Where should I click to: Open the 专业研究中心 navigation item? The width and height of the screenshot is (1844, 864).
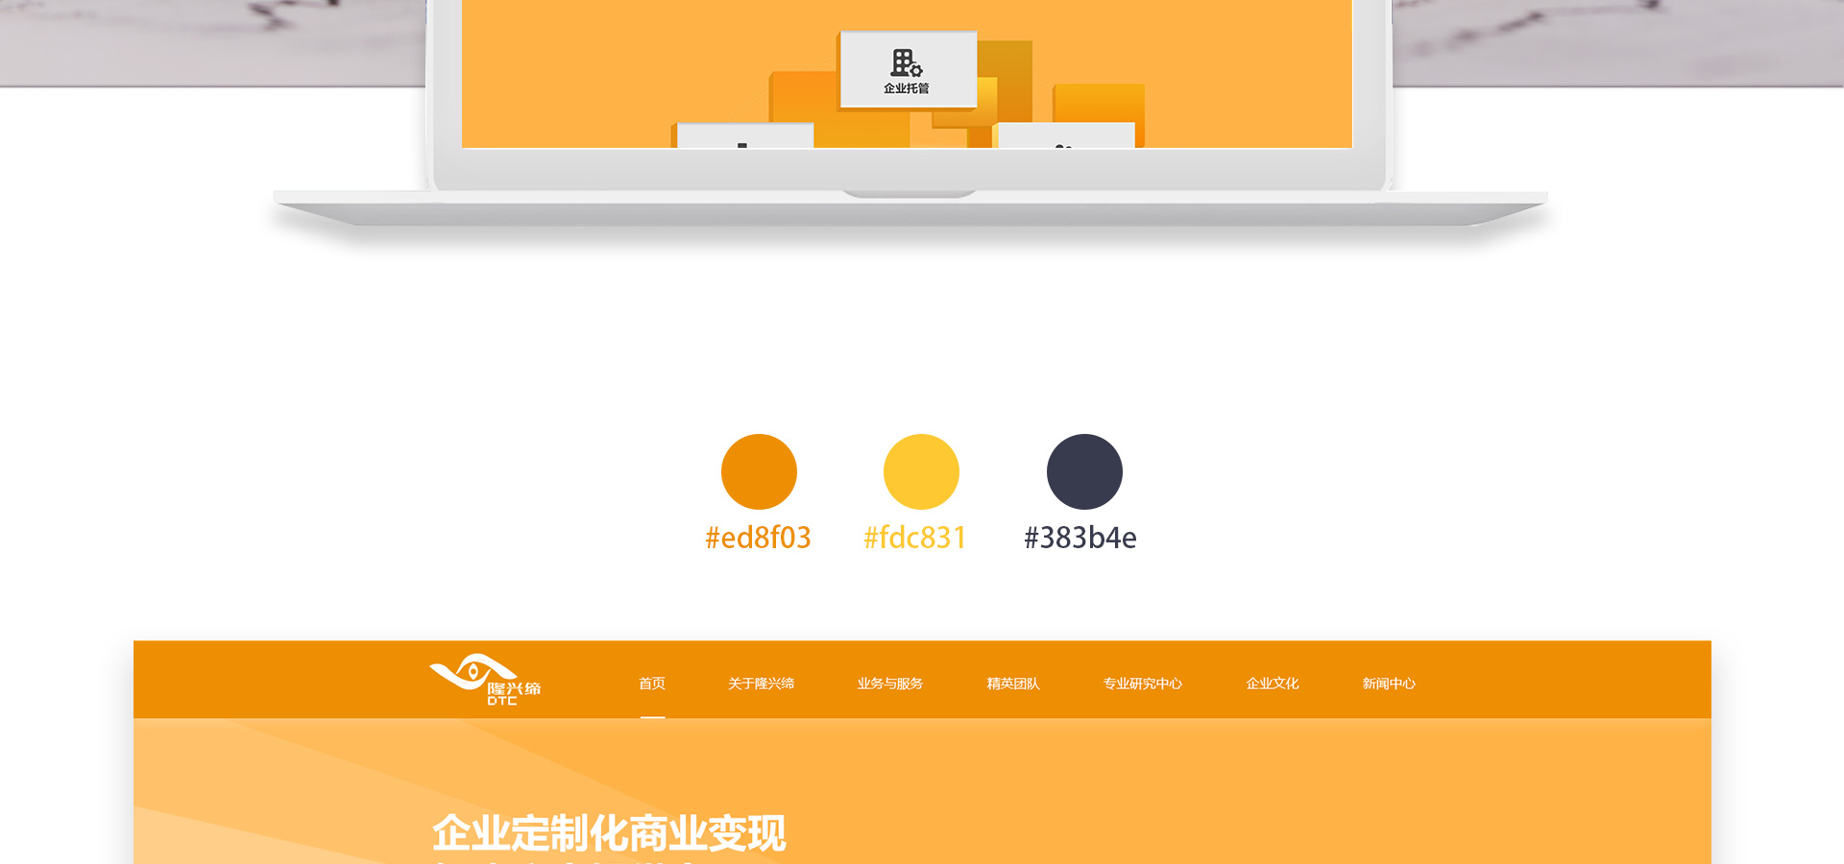1142,684
